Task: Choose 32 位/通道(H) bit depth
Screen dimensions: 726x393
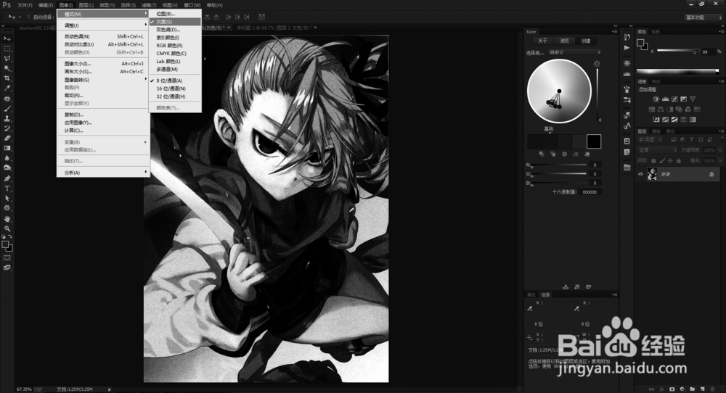Action: [x=175, y=96]
